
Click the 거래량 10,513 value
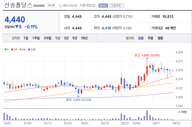click(168, 17)
